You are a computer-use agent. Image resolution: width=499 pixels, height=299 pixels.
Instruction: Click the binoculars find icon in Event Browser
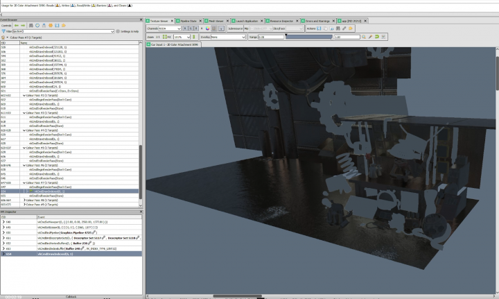click(31, 26)
